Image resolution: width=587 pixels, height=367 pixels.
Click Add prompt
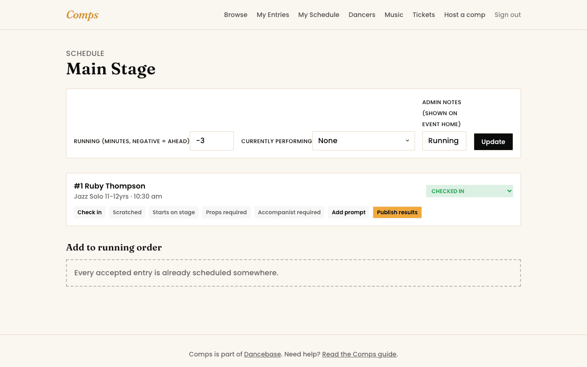coord(349,212)
